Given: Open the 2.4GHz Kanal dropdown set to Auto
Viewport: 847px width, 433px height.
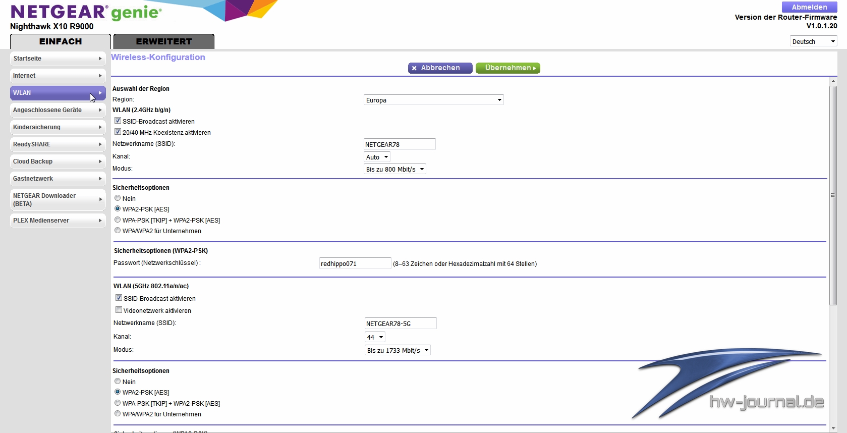Looking at the screenshot, I should tap(377, 157).
